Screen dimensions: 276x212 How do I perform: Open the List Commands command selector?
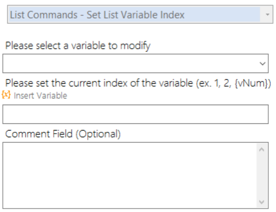[x=134, y=15]
